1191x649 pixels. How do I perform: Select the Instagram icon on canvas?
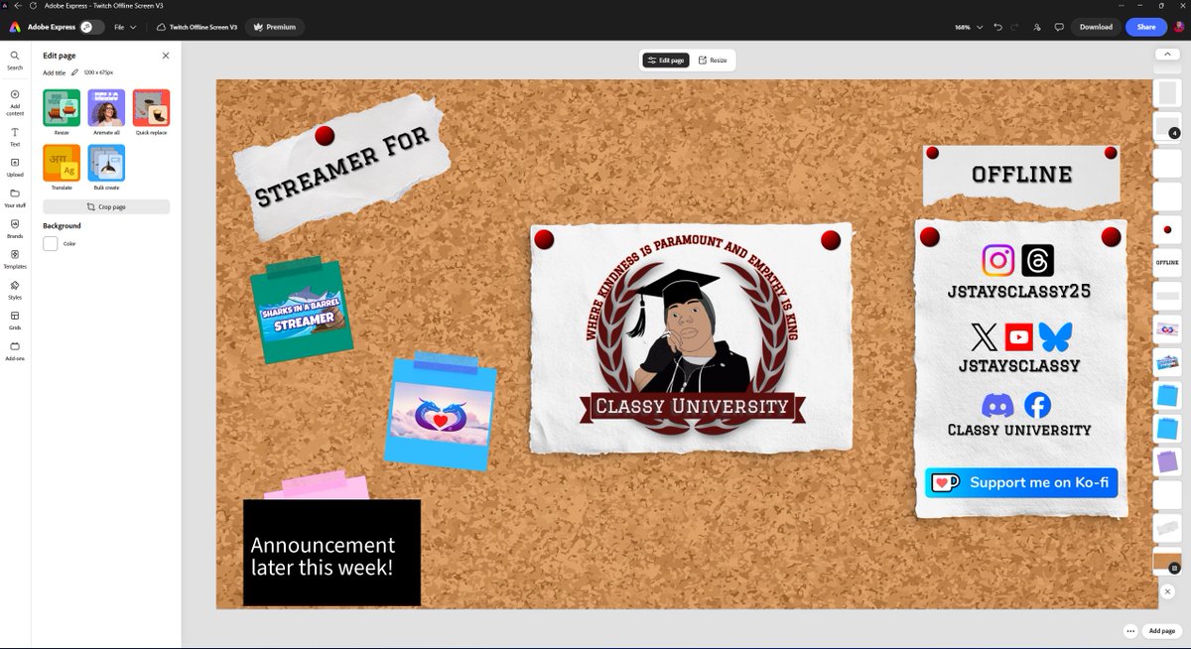click(x=998, y=261)
